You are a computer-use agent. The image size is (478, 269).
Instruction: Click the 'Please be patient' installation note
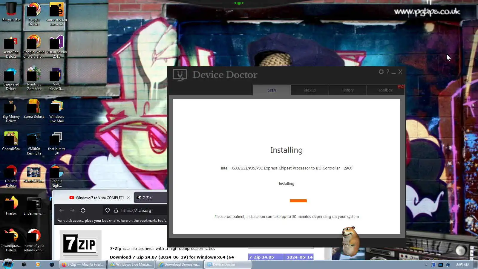click(287, 217)
